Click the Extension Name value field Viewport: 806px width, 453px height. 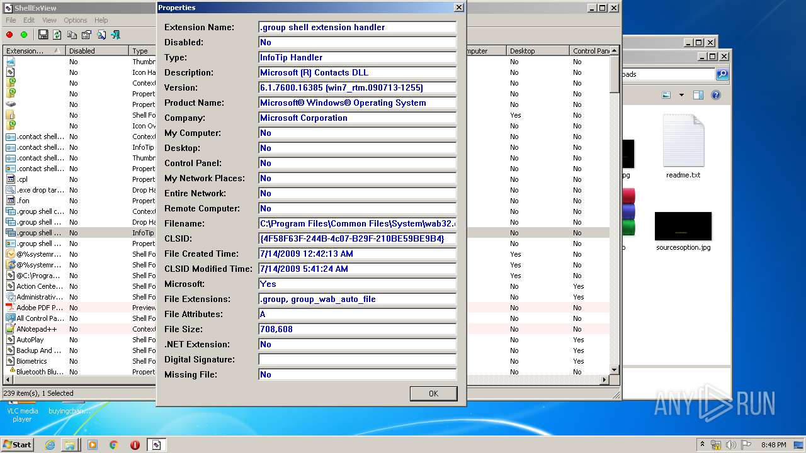(x=357, y=27)
